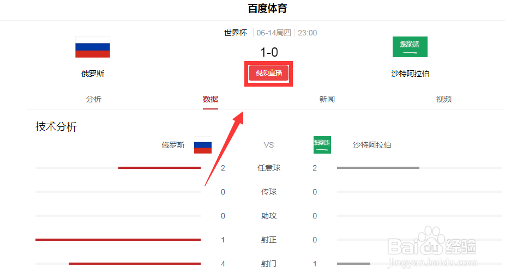Viewport: 505px width, 280px height.
Task: Open the 新闻 tab
Action: 327,99
